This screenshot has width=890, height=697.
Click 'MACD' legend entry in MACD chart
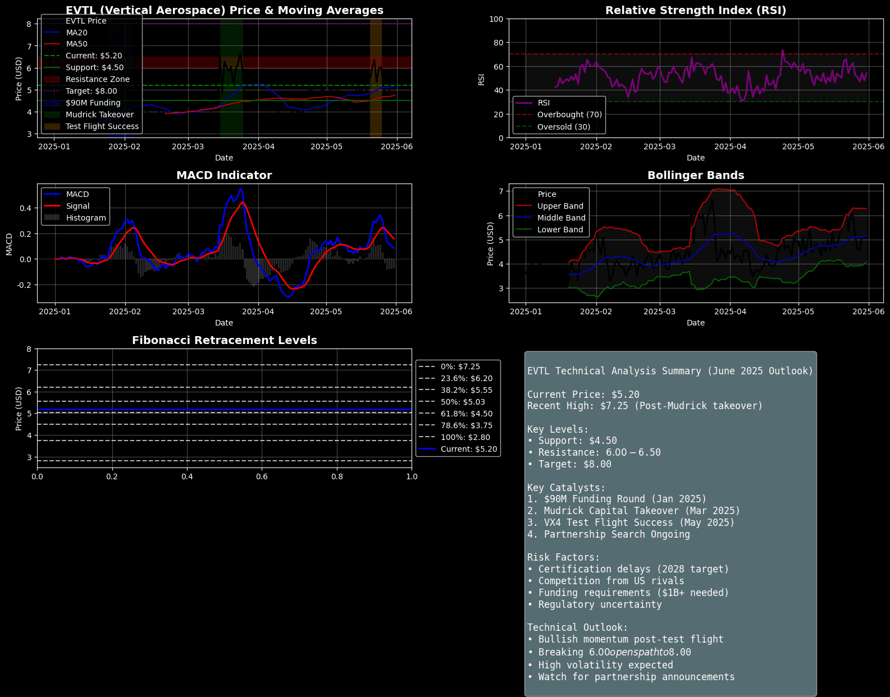coord(67,195)
